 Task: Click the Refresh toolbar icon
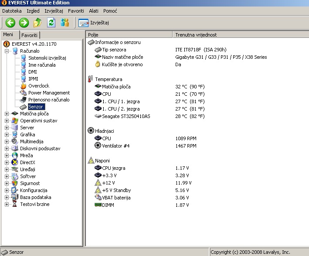click(x=51, y=23)
